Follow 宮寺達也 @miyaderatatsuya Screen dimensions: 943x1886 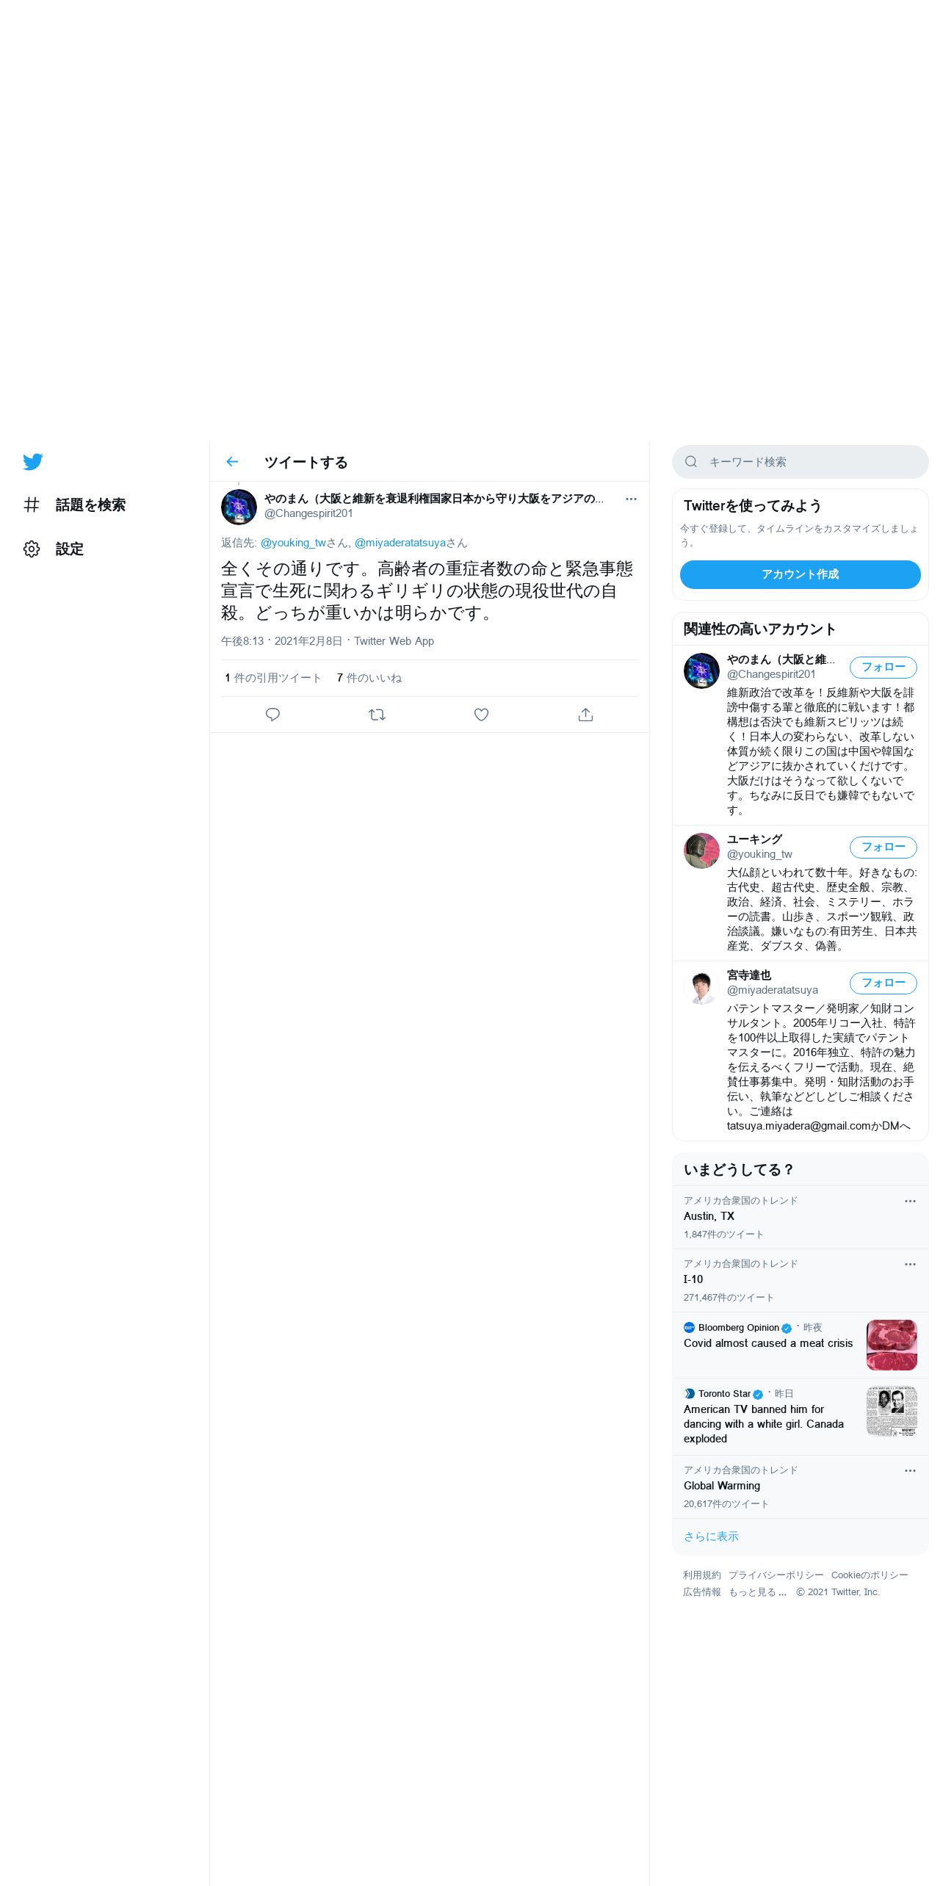[x=884, y=983]
